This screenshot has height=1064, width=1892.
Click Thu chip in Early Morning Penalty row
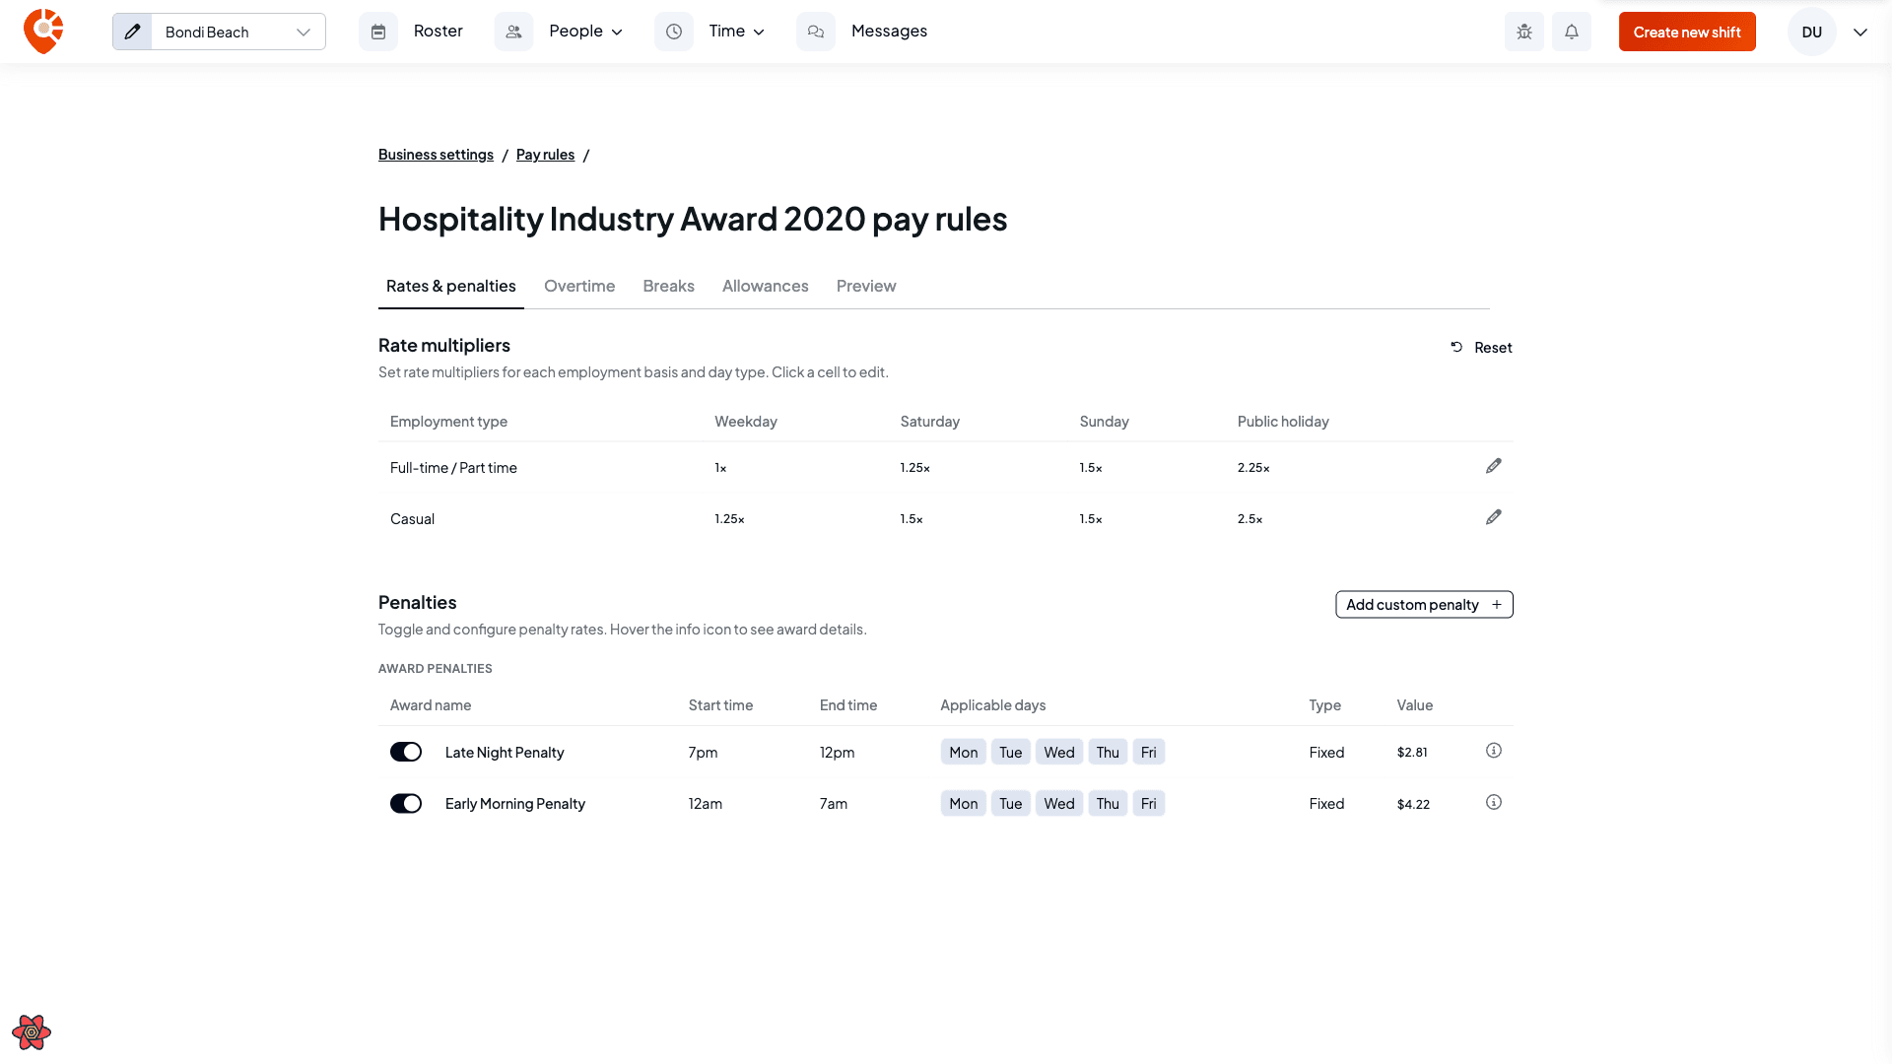tap(1108, 804)
